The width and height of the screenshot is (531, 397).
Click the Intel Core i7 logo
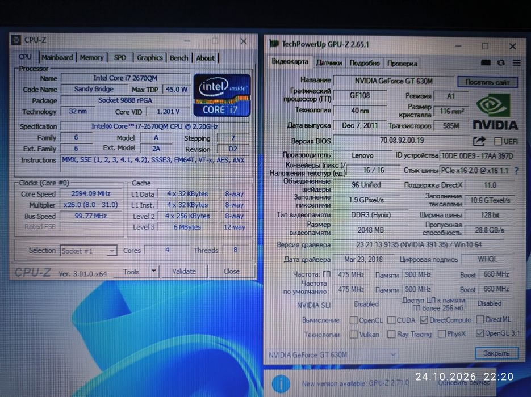coord(222,95)
